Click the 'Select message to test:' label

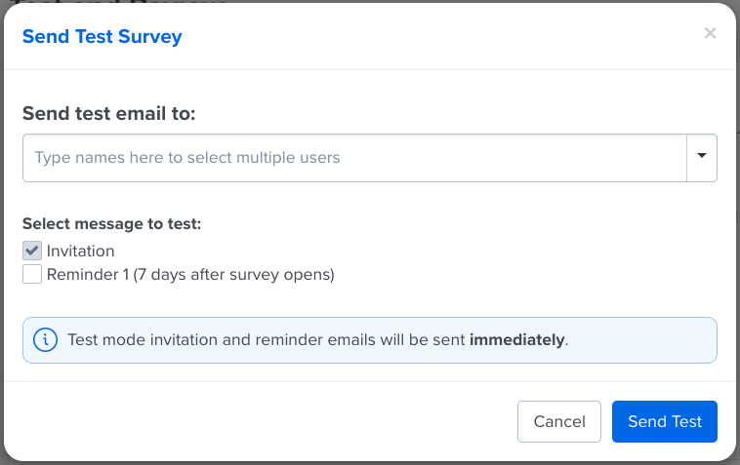pos(112,224)
